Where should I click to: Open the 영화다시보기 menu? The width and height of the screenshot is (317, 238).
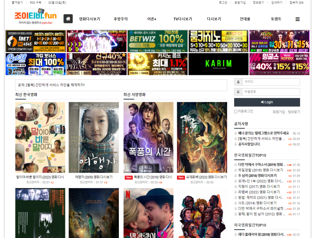tap(90, 19)
